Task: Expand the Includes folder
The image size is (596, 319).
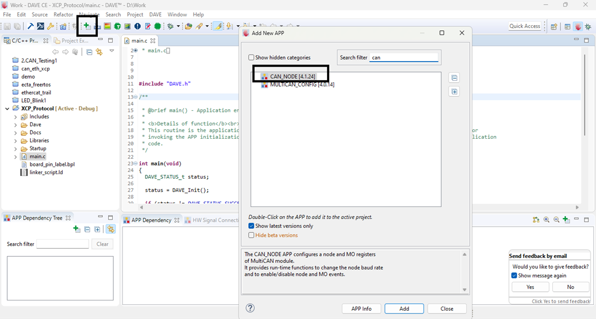Action: tap(16, 117)
